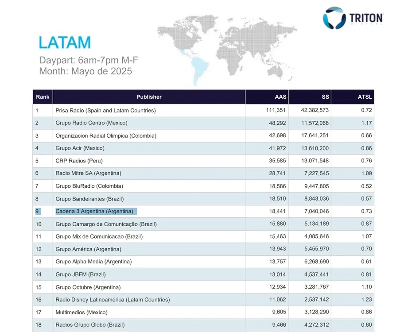
Task: Click Organizacion Radial Olimpica (Colombia)
Action: pos(106,135)
